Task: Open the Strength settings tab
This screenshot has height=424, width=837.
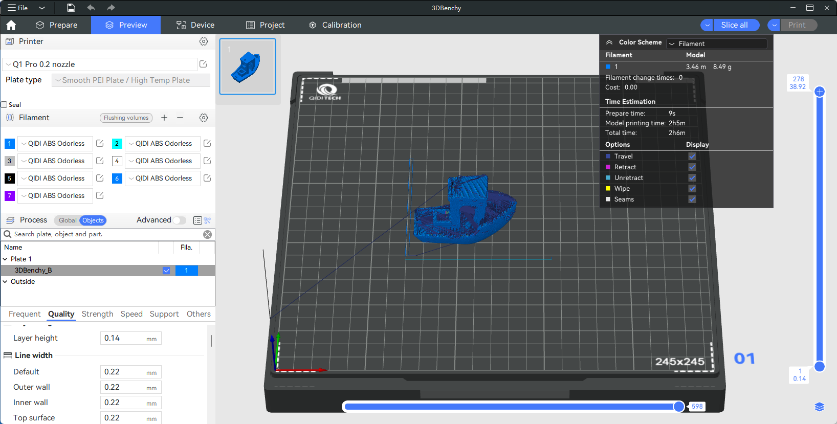Action: 97,314
